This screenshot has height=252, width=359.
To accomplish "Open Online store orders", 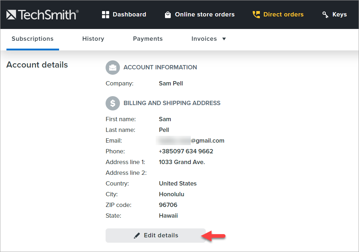I will (204, 14).
